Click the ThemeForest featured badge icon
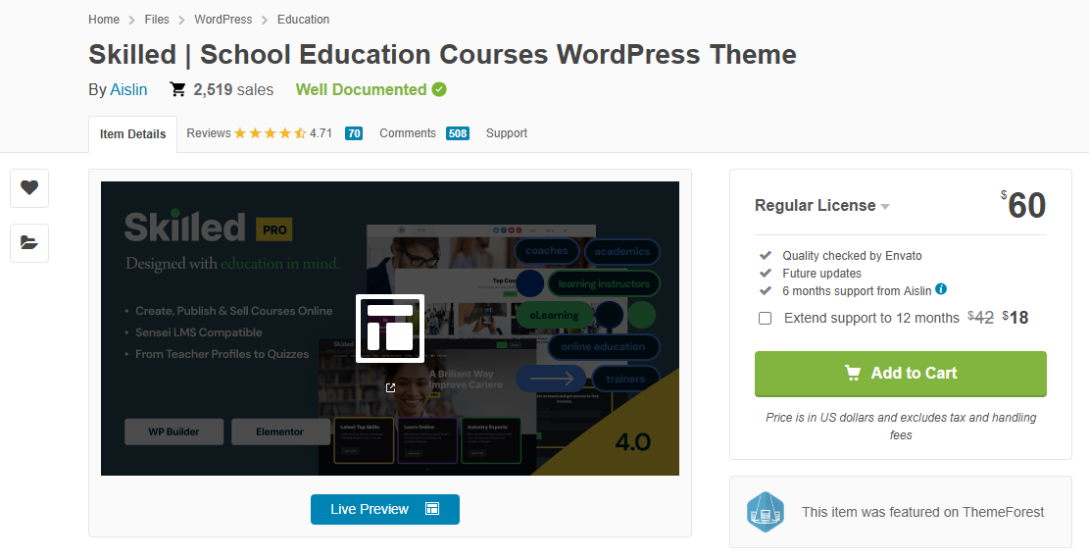Screen dimensions: 1089x559 tap(766, 512)
